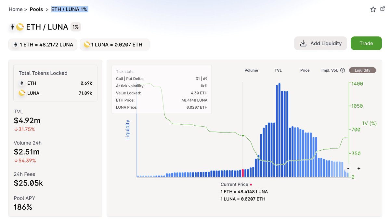This screenshot has width=390, height=222.
Task: Zoom out chart with minus button
Action: 348,169
